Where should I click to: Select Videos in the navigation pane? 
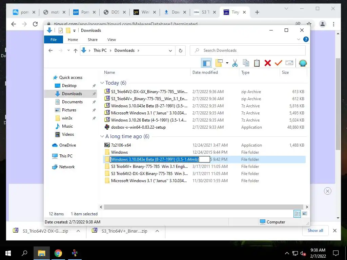click(x=68, y=134)
